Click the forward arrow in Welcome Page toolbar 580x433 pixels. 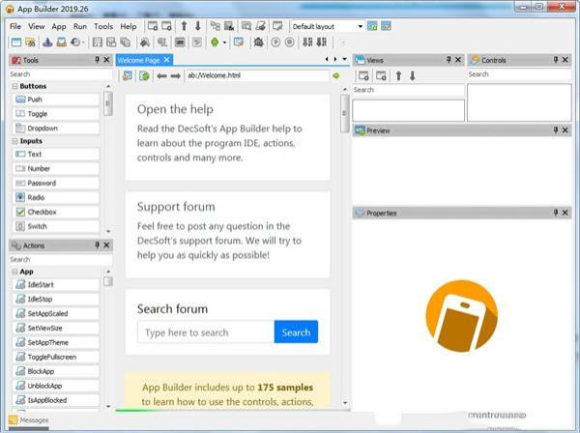pos(176,75)
